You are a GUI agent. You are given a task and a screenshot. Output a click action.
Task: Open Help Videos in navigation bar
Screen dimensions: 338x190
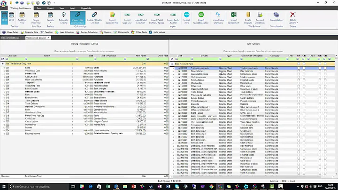coord(157,32)
